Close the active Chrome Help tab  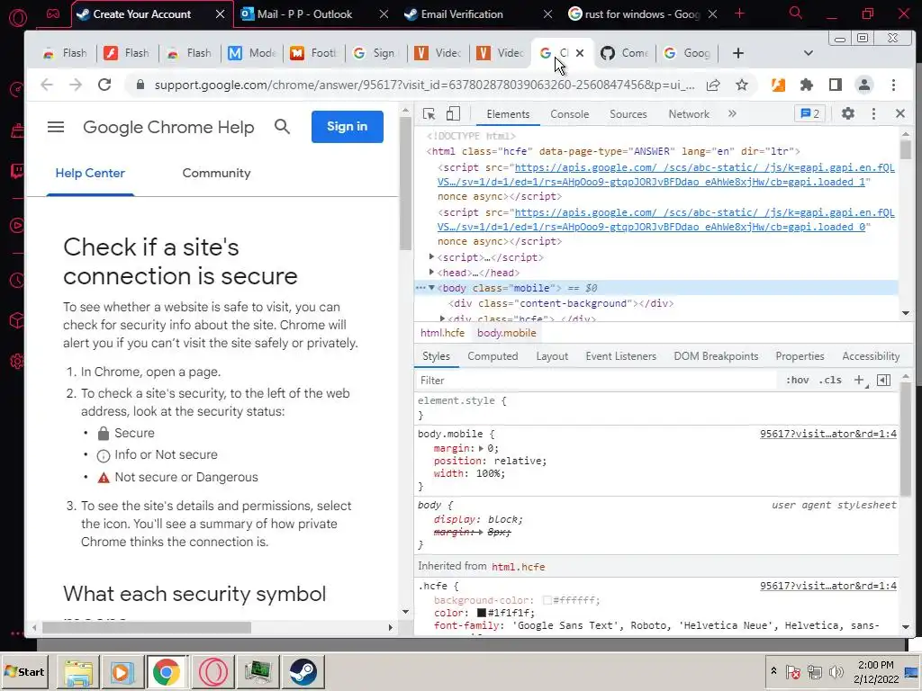pyautogui.click(x=580, y=53)
